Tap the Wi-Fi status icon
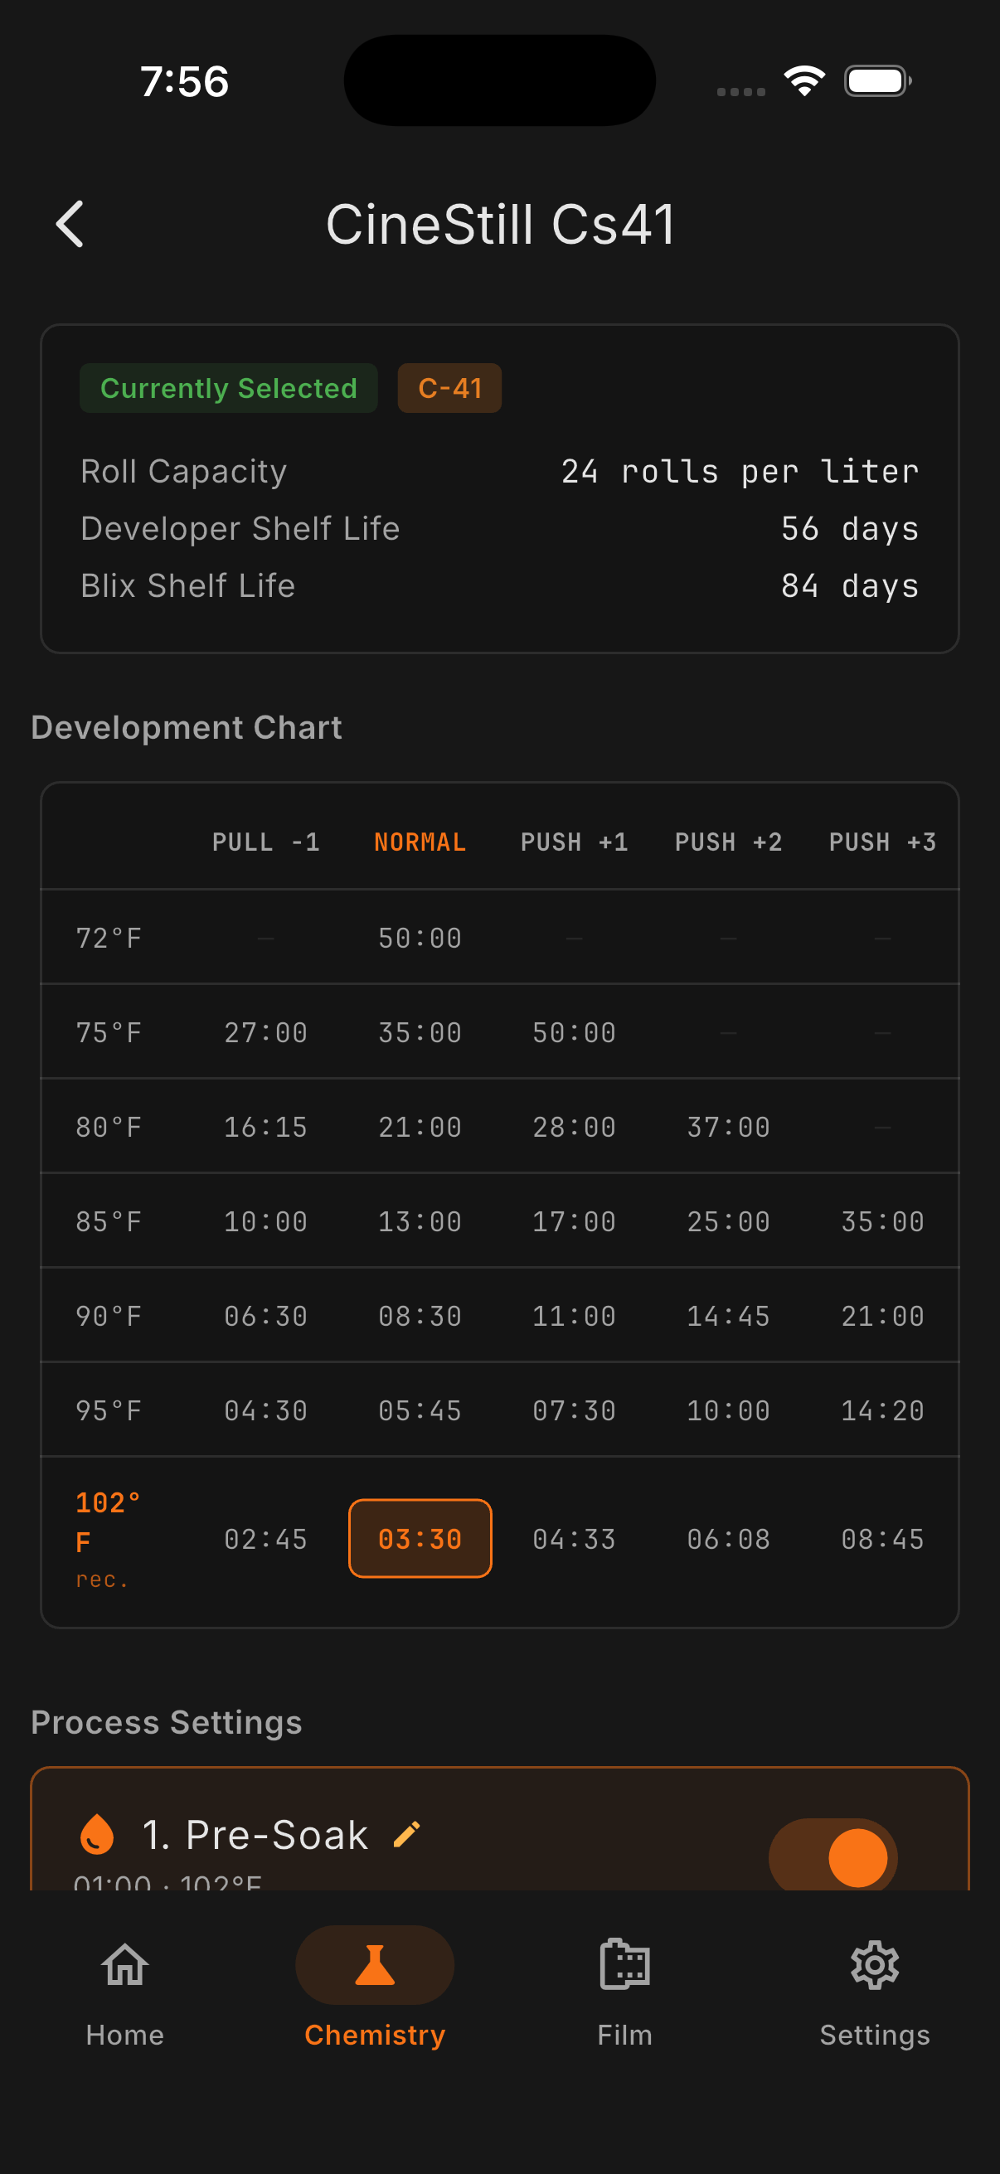 (x=804, y=81)
